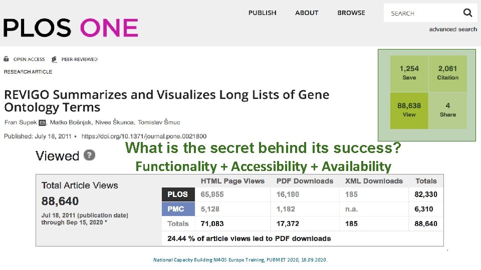Click the peer-reviewed badge icon
The image size is (481, 270).
pyautogui.click(x=54, y=59)
